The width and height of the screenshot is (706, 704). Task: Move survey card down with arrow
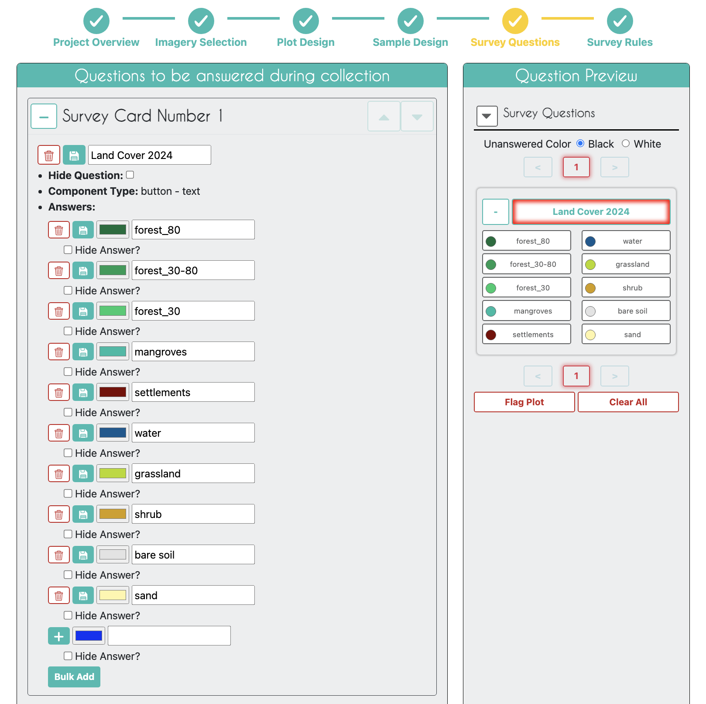tap(417, 117)
